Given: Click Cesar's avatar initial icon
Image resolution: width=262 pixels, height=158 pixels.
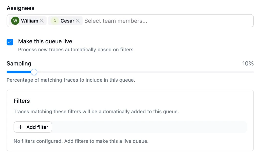Looking at the screenshot, I should 54,21.
